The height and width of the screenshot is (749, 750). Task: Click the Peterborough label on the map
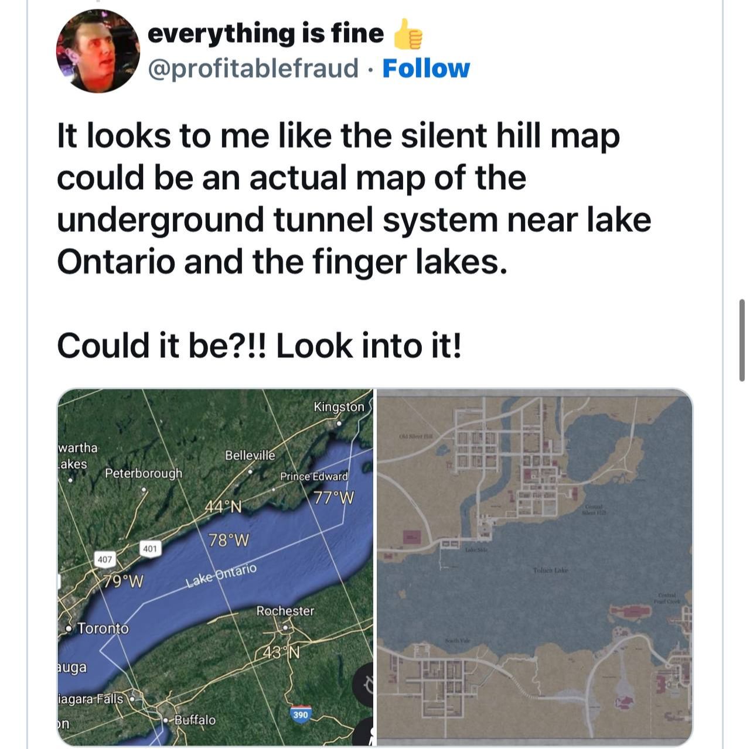click(x=143, y=473)
